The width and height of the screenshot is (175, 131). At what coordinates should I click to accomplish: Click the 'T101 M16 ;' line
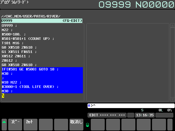coord(13,43)
